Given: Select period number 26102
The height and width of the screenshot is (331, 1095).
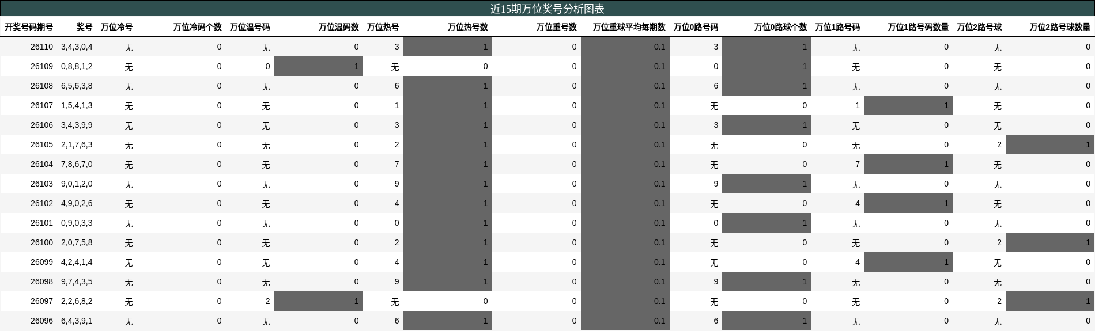Looking at the screenshot, I should (41, 203).
